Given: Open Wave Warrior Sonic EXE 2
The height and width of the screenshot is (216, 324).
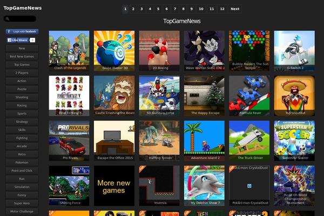Looking at the screenshot, I should click(204, 51).
